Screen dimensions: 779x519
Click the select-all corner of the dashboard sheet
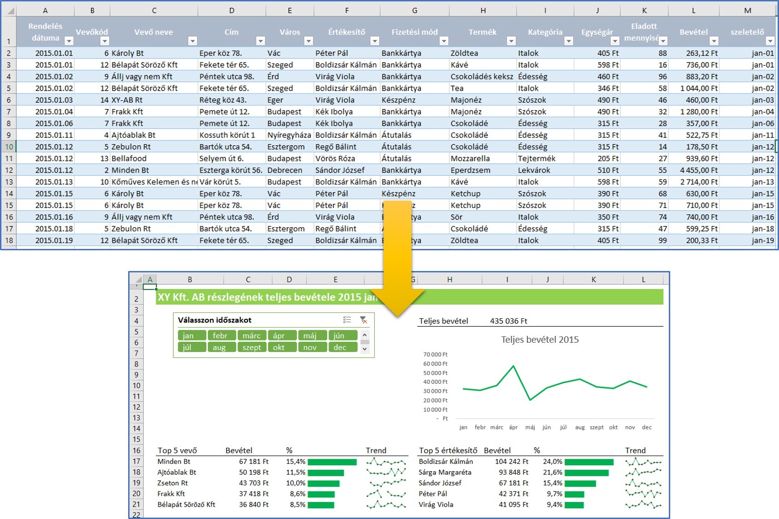tap(137, 279)
